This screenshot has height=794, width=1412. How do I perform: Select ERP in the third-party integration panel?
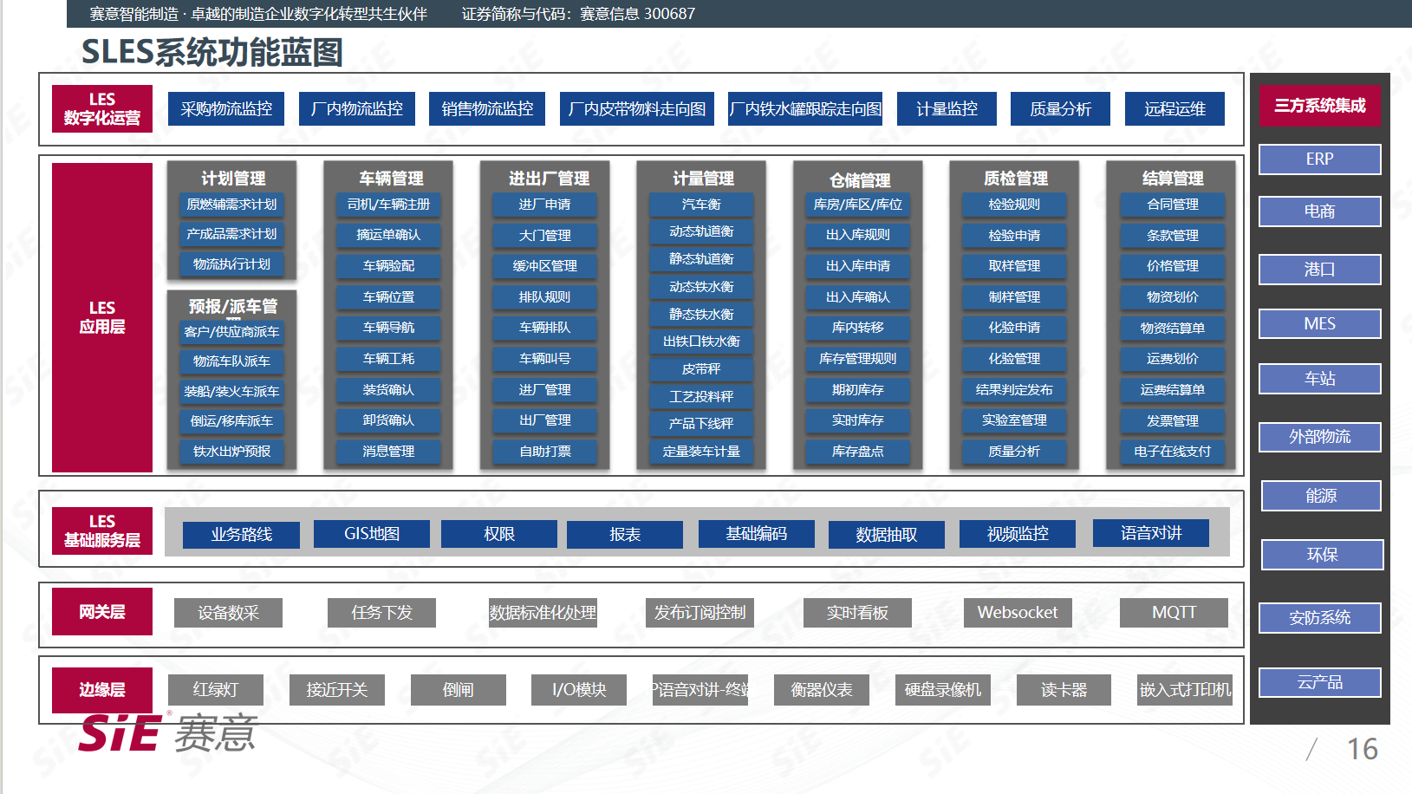coord(1319,159)
